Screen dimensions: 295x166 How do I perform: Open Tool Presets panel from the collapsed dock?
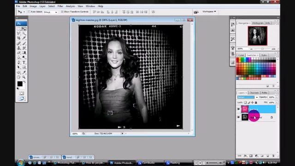[x=233, y=39]
